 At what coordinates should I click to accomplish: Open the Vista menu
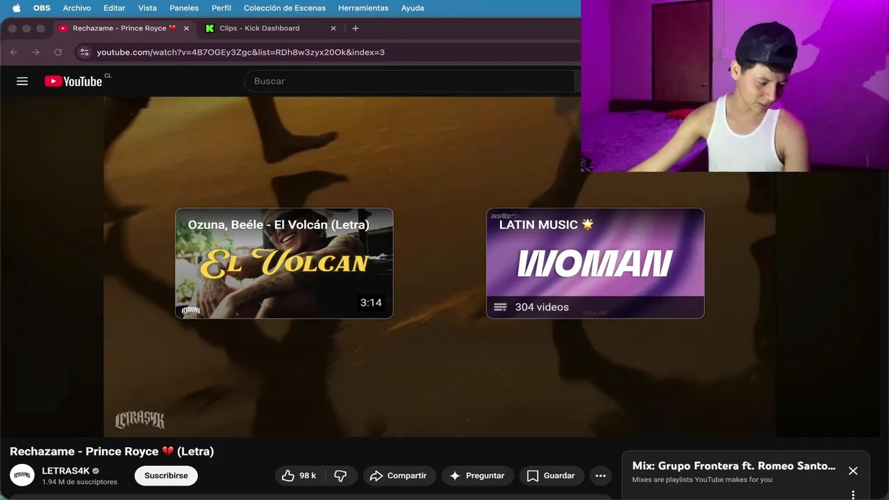(147, 8)
